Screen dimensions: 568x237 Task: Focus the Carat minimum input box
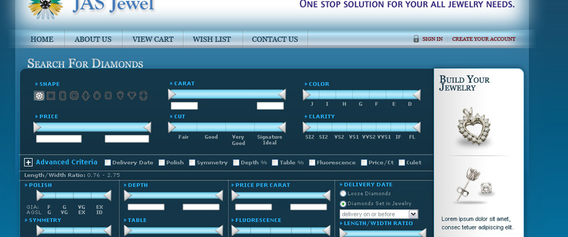[x=185, y=106]
